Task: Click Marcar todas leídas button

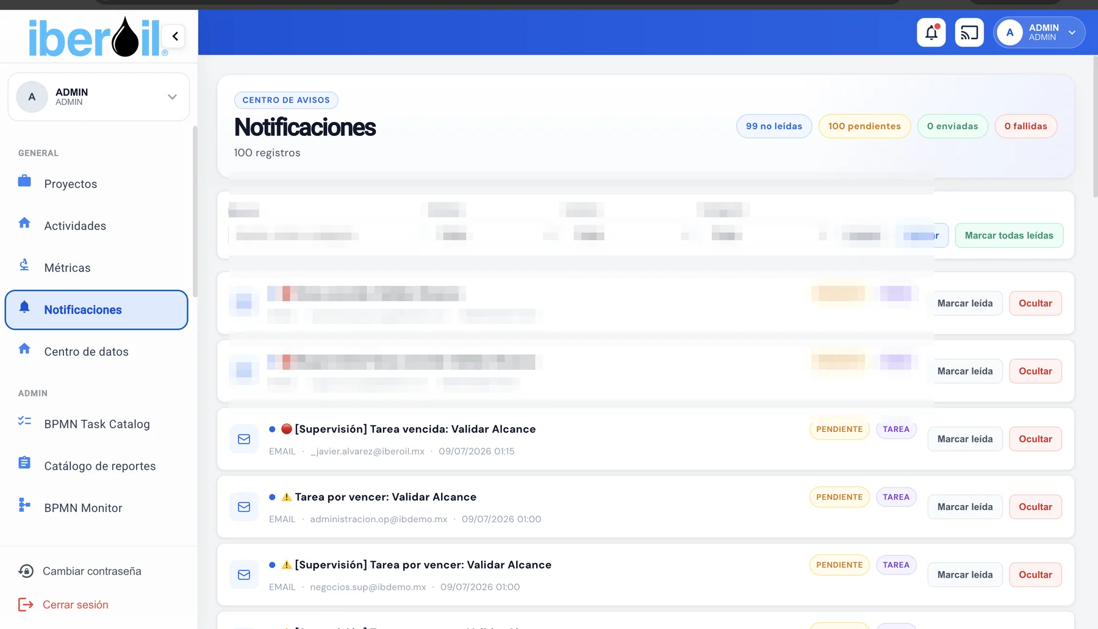Action: coord(1009,235)
